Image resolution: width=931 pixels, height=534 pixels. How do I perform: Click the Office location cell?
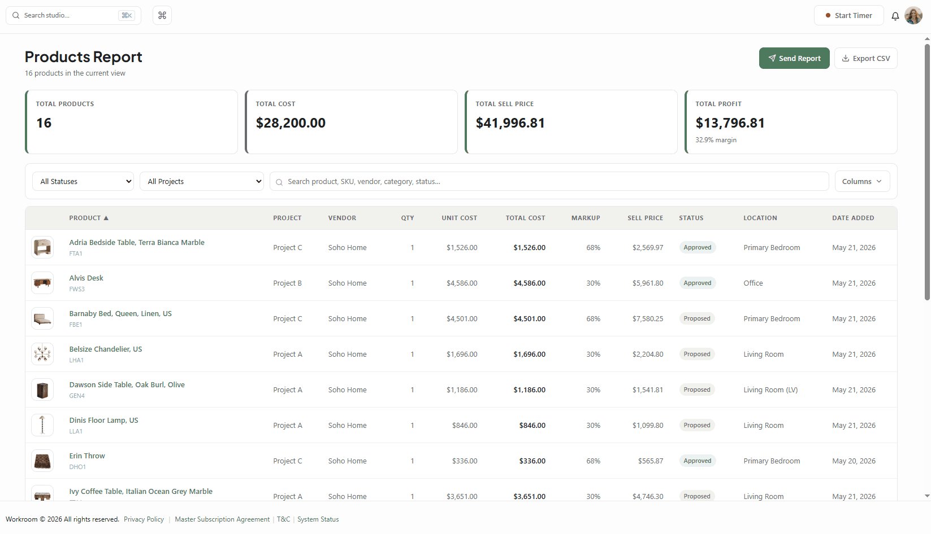(x=753, y=283)
